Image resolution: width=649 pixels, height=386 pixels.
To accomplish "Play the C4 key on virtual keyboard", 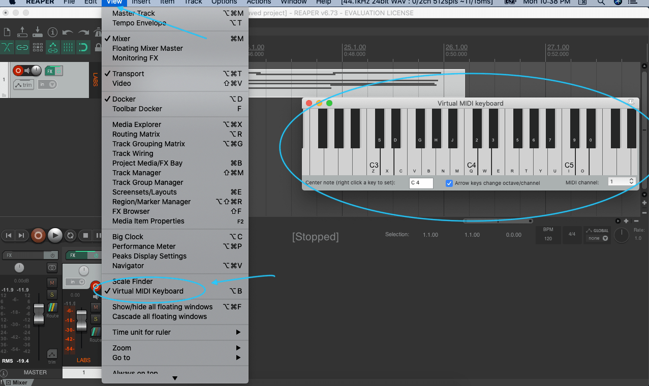I will coord(471,162).
